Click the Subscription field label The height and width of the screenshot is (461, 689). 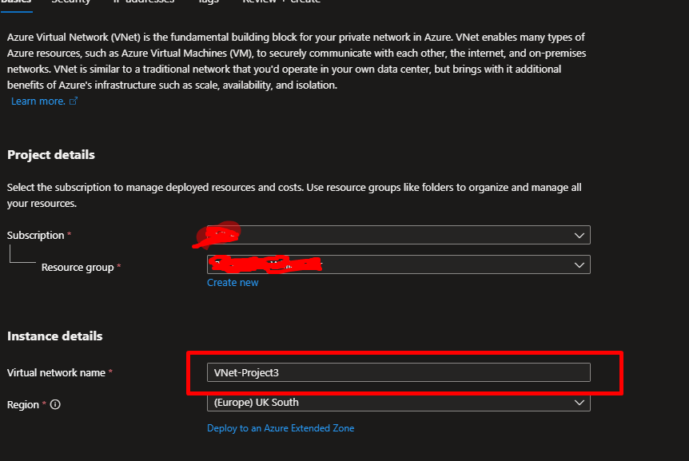point(35,236)
